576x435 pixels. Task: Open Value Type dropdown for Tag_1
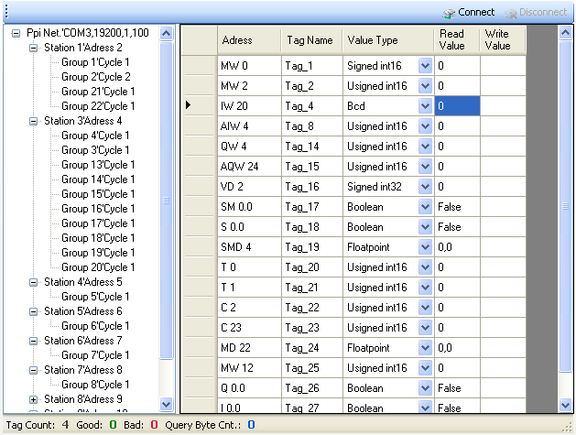[x=425, y=66]
